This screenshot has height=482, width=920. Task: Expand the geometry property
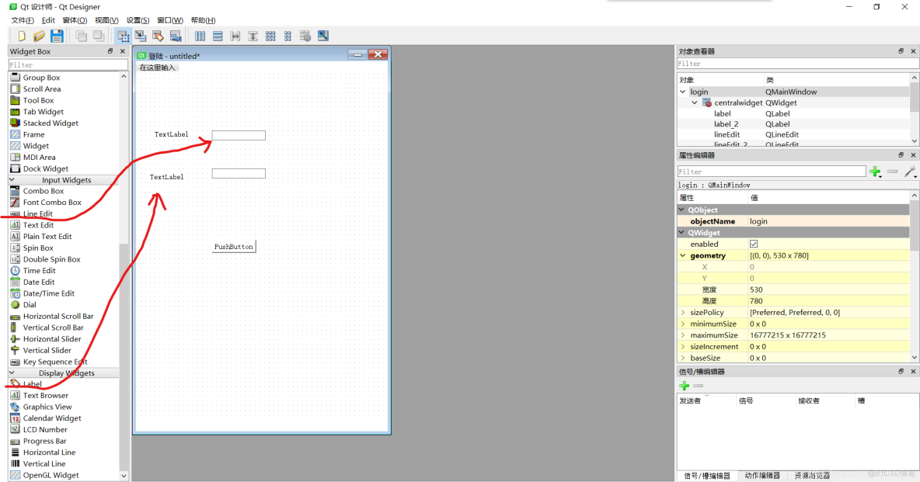(x=681, y=255)
